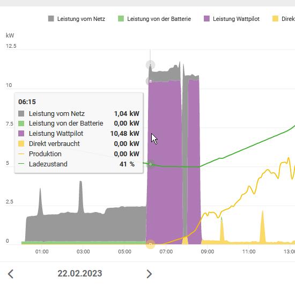The width and height of the screenshot is (295, 284).
Task: Click Ladezustand data point marker on green line
Action: point(150,164)
